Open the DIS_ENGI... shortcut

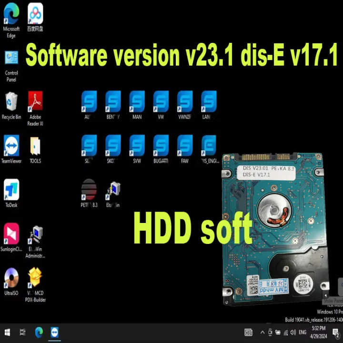coord(209,149)
